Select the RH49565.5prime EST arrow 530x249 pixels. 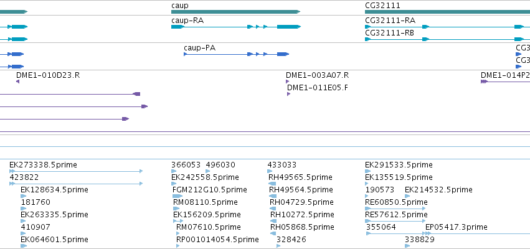pyautogui.click(x=272, y=184)
